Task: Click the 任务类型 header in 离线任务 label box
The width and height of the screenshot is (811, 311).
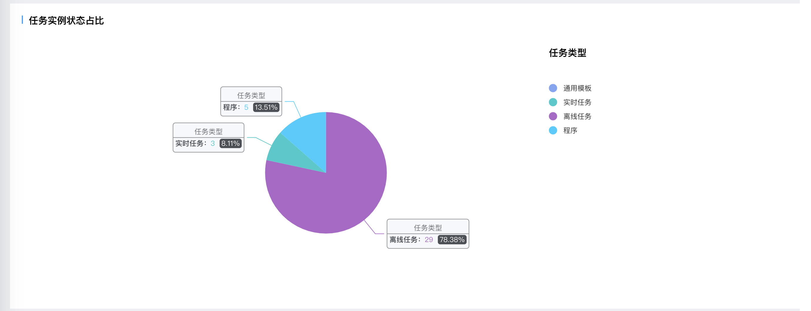Action: (428, 228)
